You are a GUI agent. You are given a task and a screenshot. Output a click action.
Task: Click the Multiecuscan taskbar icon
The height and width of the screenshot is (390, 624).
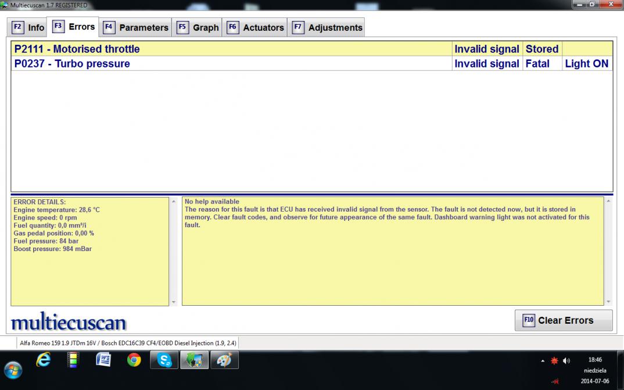pos(194,360)
